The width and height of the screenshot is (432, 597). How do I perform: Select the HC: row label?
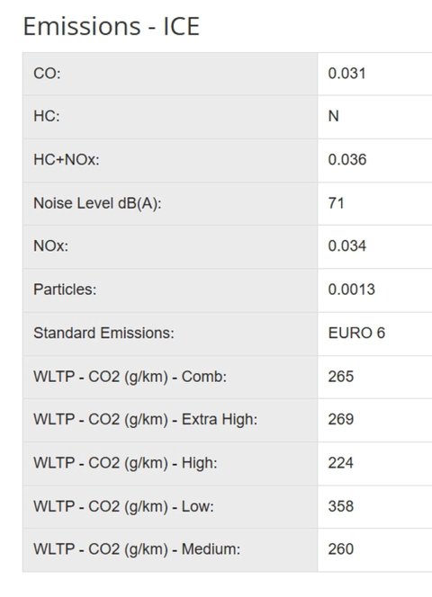pos(47,116)
